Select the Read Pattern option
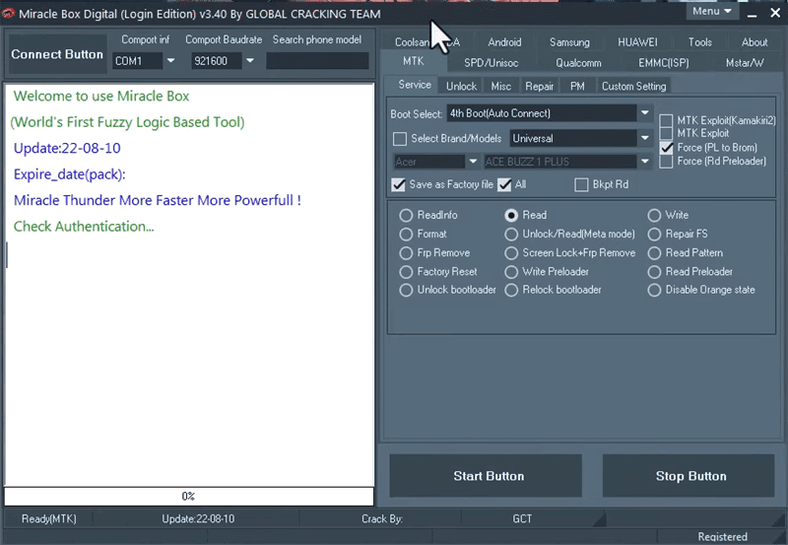Viewport: 788px width, 545px height. tap(654, 253)
